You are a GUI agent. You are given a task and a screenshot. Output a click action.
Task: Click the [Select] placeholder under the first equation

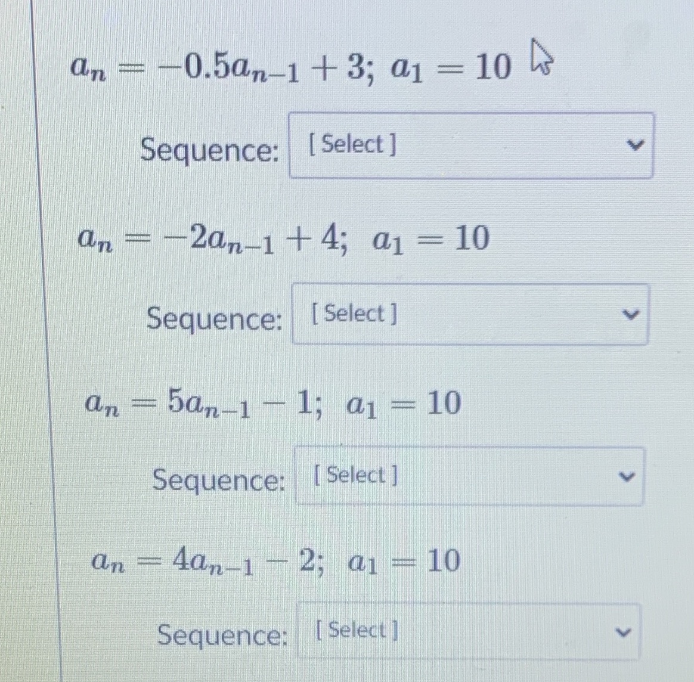352,144
